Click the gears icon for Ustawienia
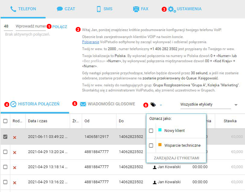This screenshot has width=245, height=192. 172,9
